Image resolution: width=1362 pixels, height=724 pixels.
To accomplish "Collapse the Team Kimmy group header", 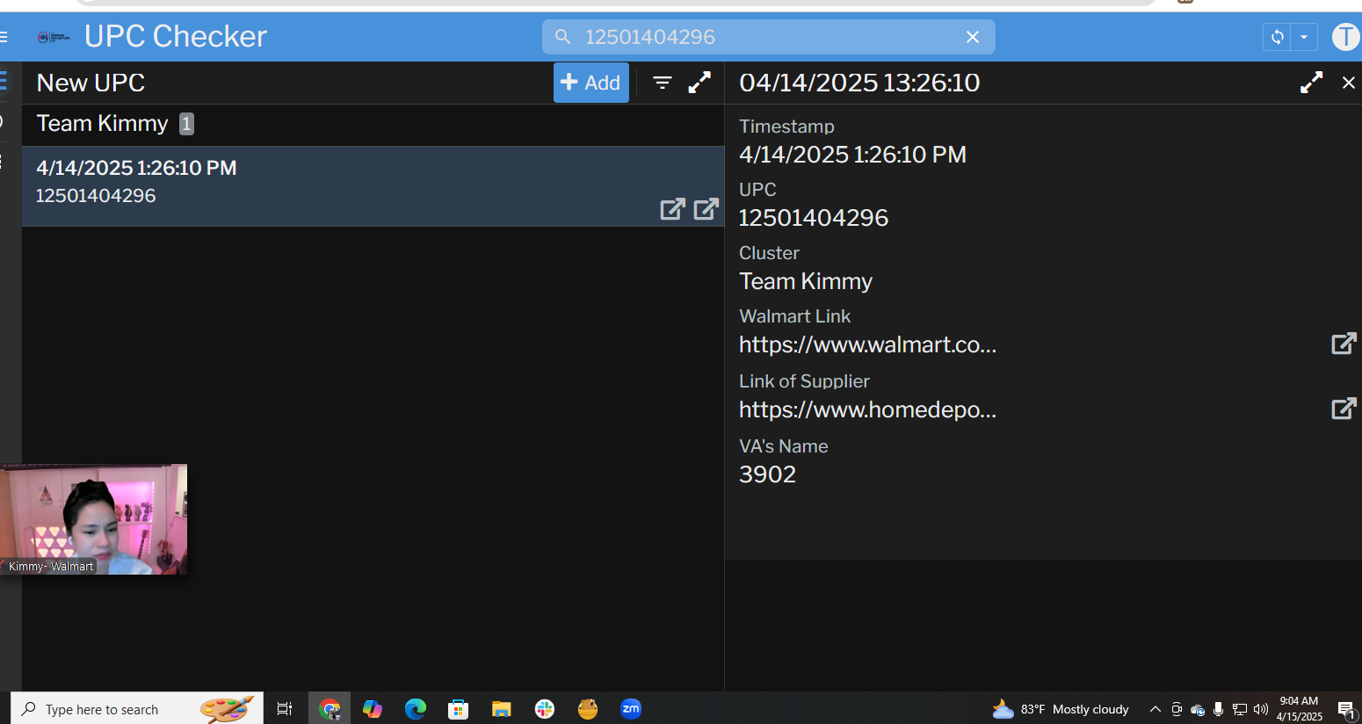I will (x=103, y=124).
